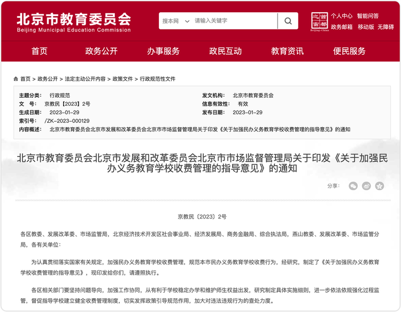
Task: Select 办事服务 in the navigation bar
Action: click(164, 51)
